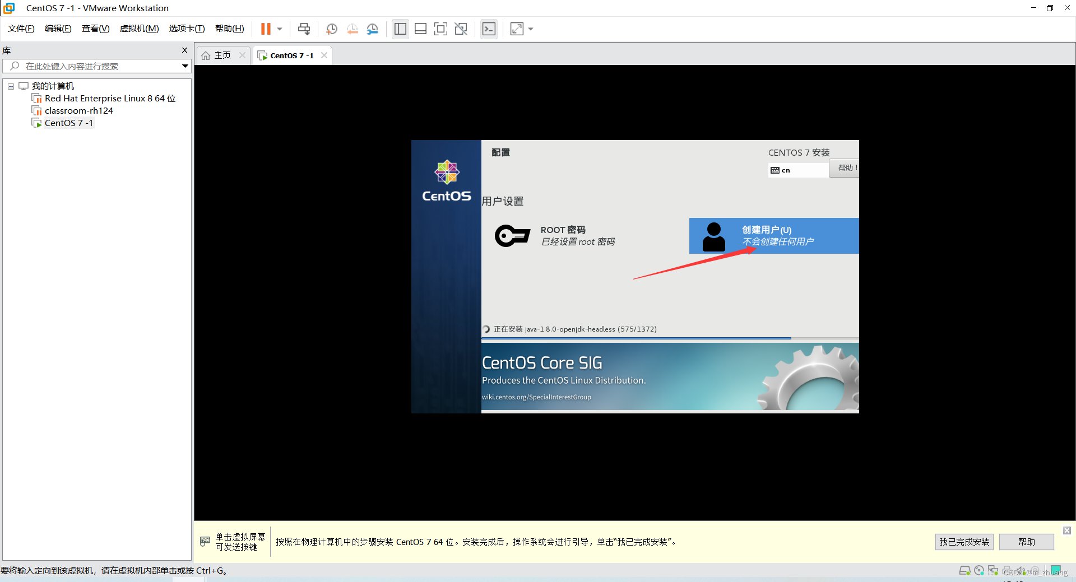1076x582 pixels.
Task: Click the installation progress bar
Action: 670,338
